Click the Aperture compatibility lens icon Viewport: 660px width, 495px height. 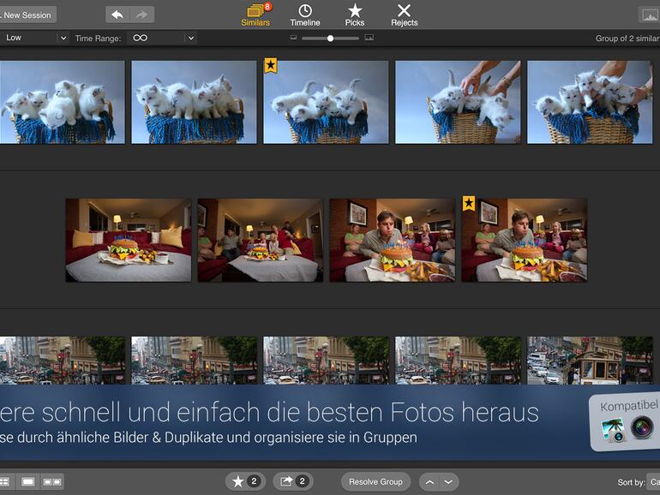coord(642,427)
